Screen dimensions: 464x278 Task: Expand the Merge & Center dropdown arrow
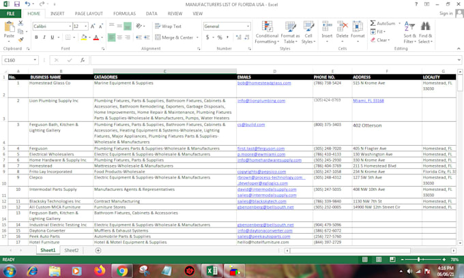197,37
